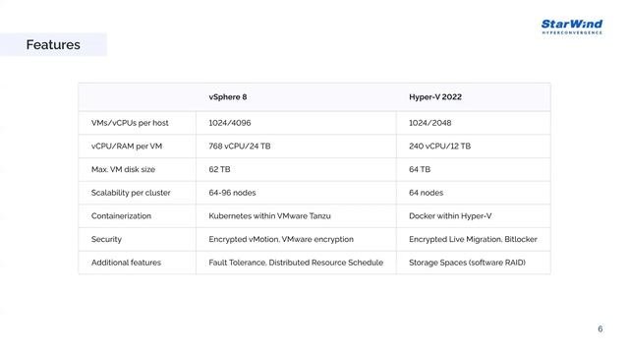Screen dimensions: 629x354
Task: Click the slide page number 6
Action: tap(600, 328)
